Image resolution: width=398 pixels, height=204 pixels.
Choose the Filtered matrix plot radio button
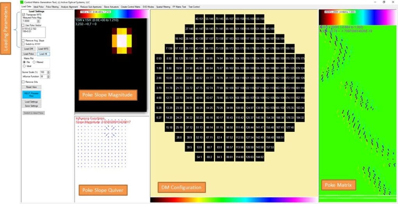point(34,62)
